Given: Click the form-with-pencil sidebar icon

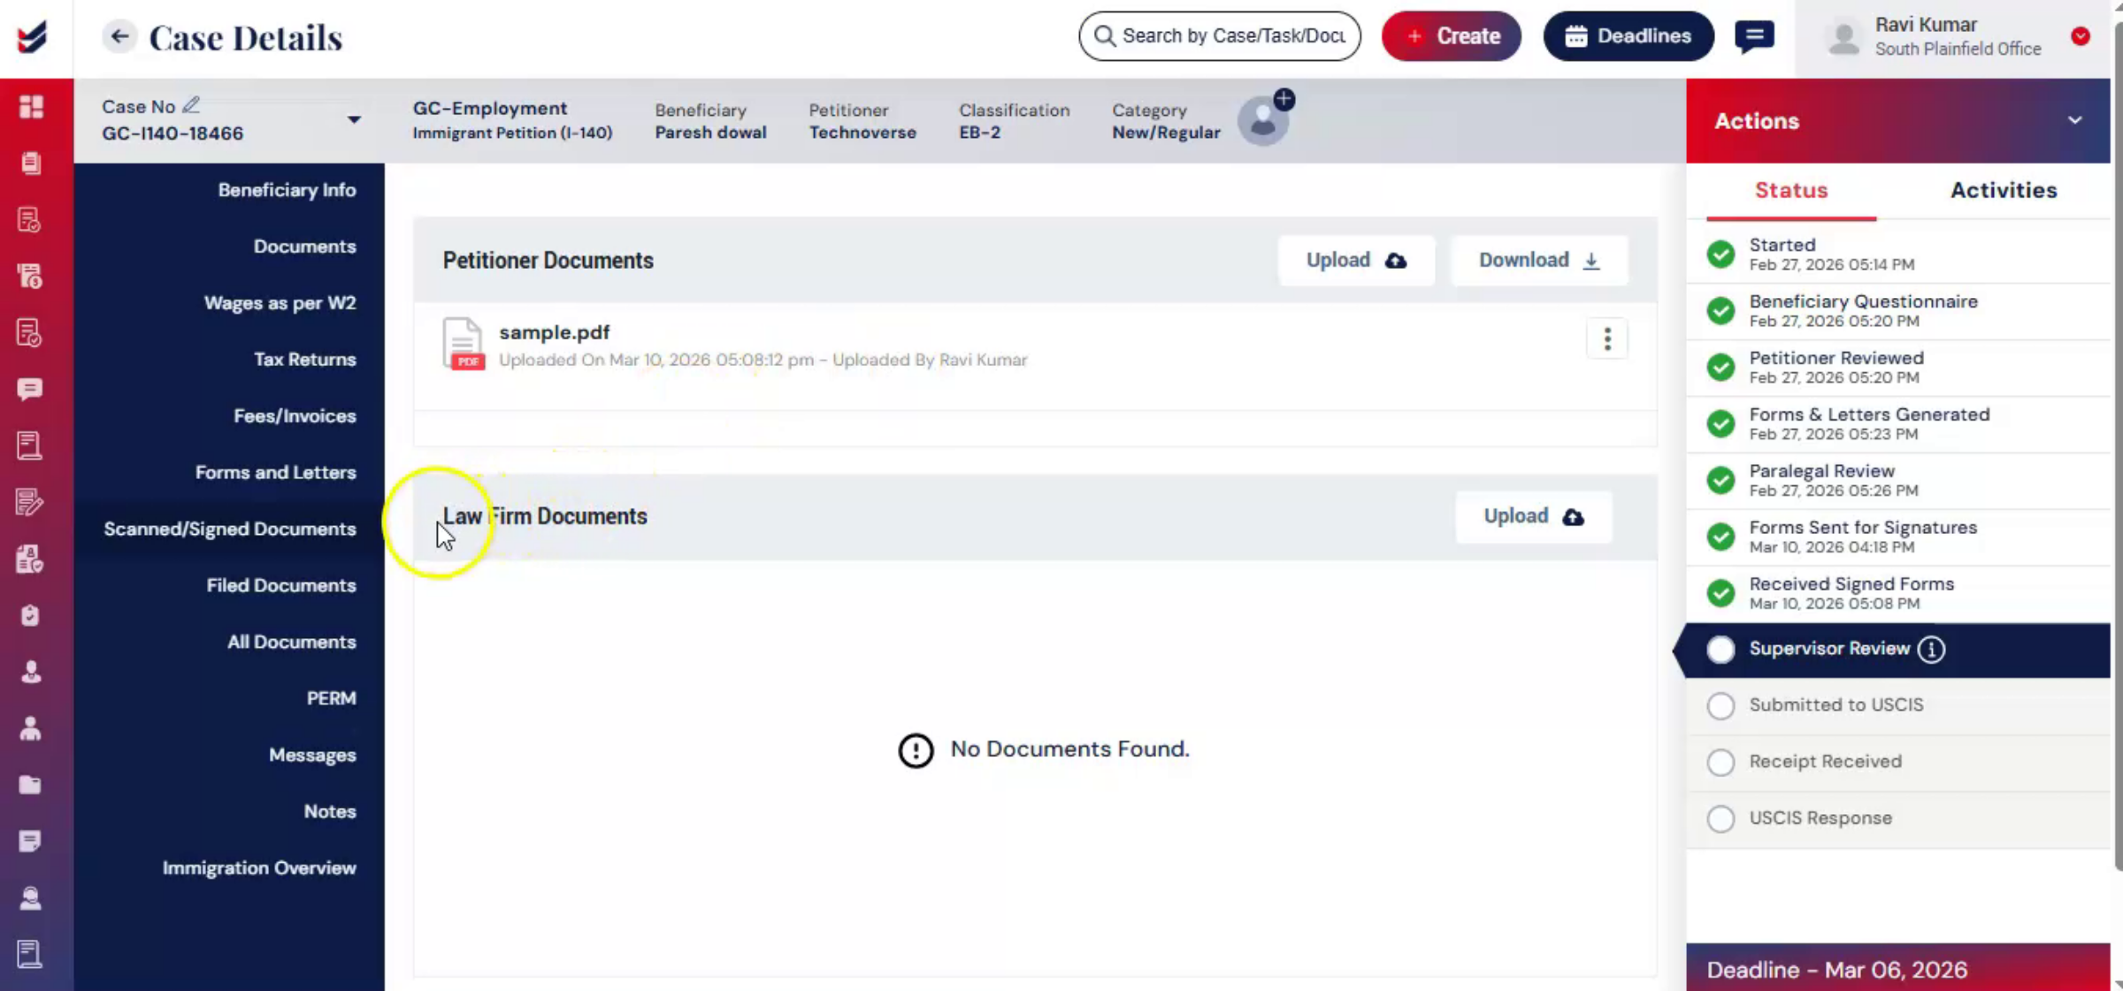Looking at the screenshot, I should tap(31, 502).
